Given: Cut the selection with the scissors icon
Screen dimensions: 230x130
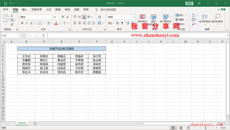Looking at the screenshot, I should (12, 16).
